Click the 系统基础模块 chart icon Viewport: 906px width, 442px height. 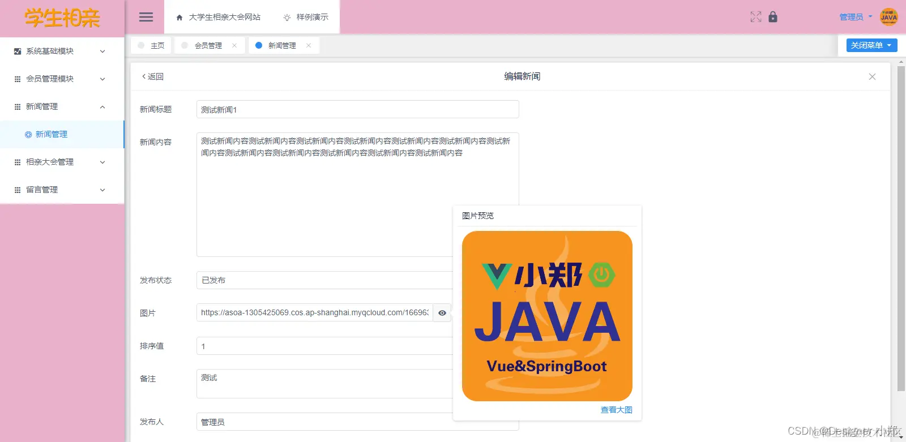click(18, 51)
